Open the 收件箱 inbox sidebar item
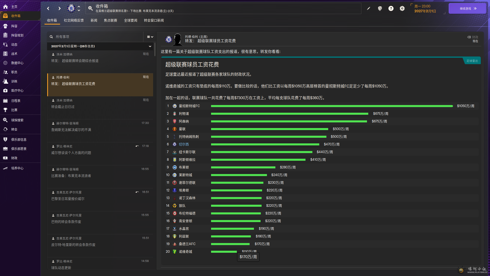The image size is (490, 276). pyautogui.click(x=20, y=16)
